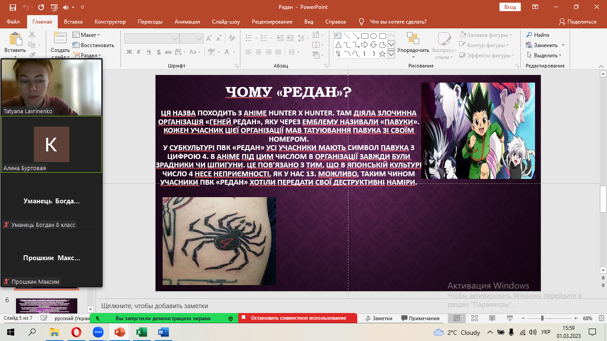Toggle italic (К) formatting
The image size is (607, 341).
(x=139, y=52)
